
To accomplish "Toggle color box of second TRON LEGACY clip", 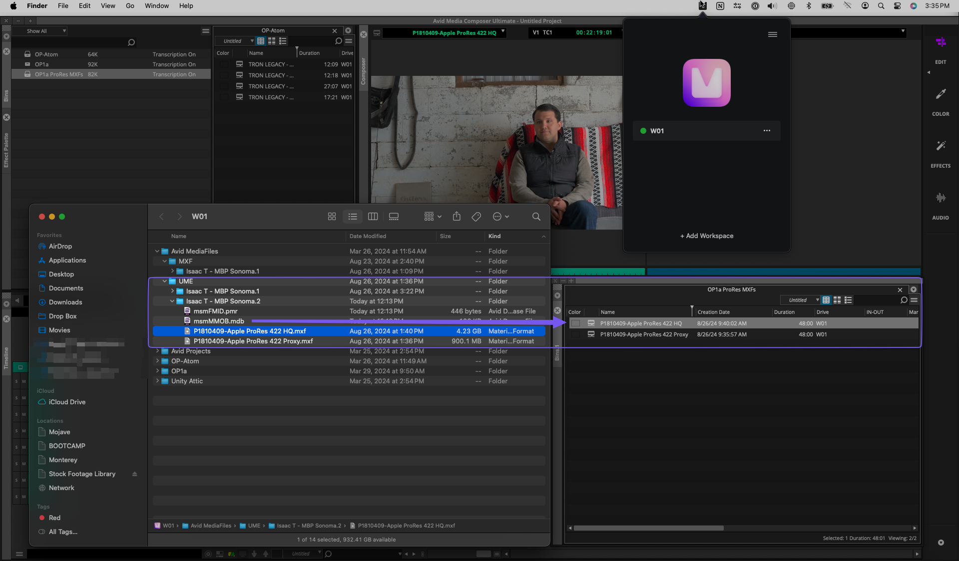I will pyautogui.click(x=224, y=75).
